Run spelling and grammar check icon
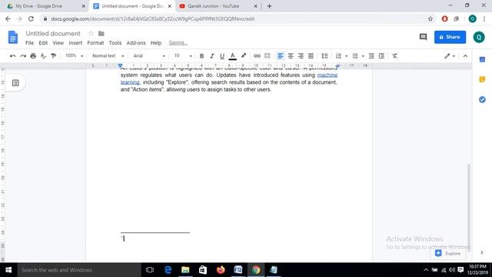Screen dimensions: 492x277 point(43,56)
